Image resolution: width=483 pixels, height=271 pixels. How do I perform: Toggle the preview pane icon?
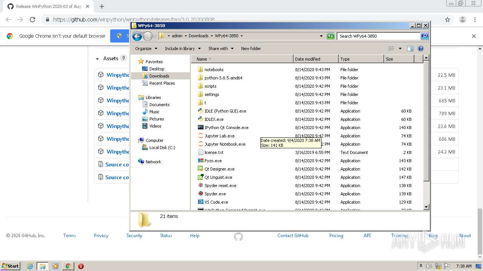tap(410, 49)
